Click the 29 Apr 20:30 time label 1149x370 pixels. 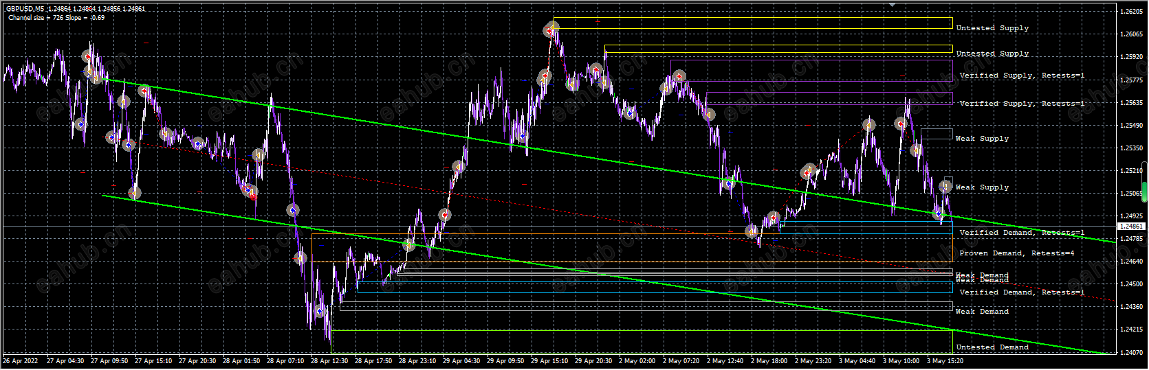tap(593, 361)
